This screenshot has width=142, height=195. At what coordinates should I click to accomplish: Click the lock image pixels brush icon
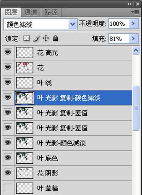tap(36, 38)
